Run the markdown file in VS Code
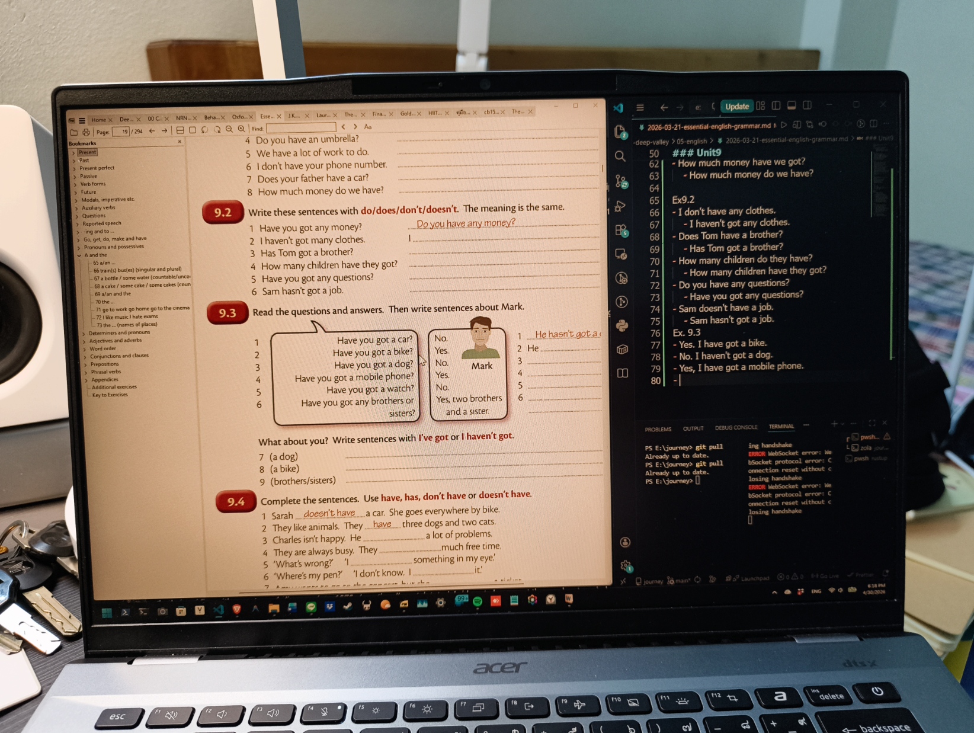The height and width of the screenshot is (733, 974). coord(784,125)
